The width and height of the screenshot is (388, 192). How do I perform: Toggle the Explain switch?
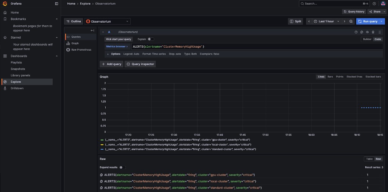150,39
